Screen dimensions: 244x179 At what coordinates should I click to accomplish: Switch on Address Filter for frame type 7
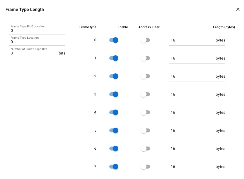tap(145, 167)
